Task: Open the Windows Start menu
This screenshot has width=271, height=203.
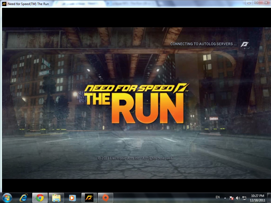Action: pyautogui.click(x=7, y=198)
